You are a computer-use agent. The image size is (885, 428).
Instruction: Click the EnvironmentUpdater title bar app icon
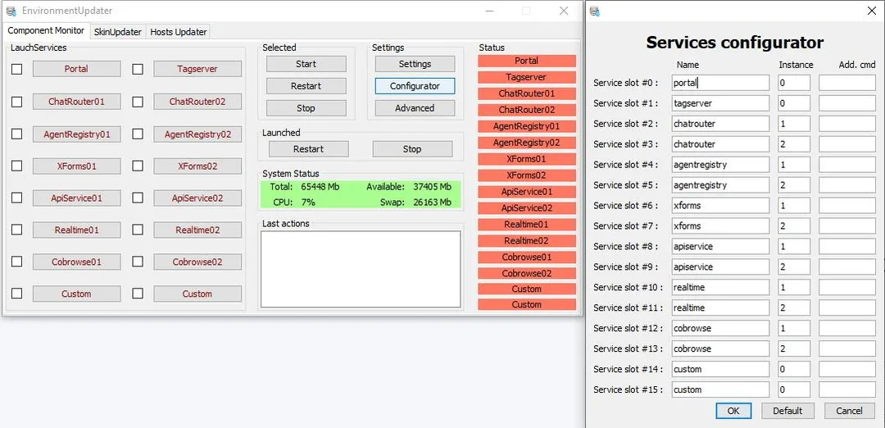[11, 10]
